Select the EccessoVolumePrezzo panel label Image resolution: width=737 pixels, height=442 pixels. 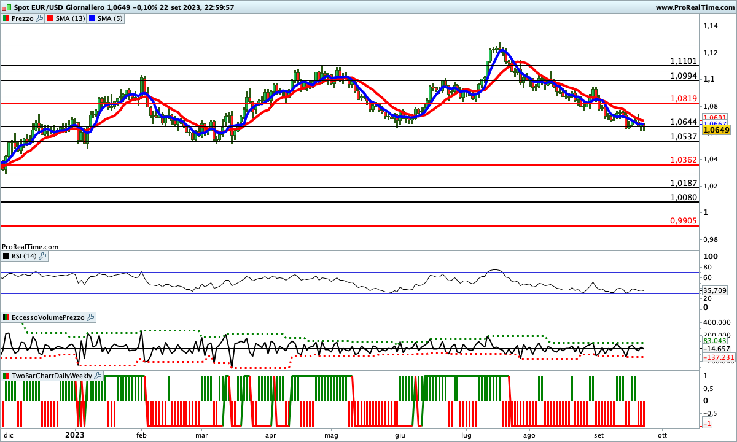(x=48, y=317)
